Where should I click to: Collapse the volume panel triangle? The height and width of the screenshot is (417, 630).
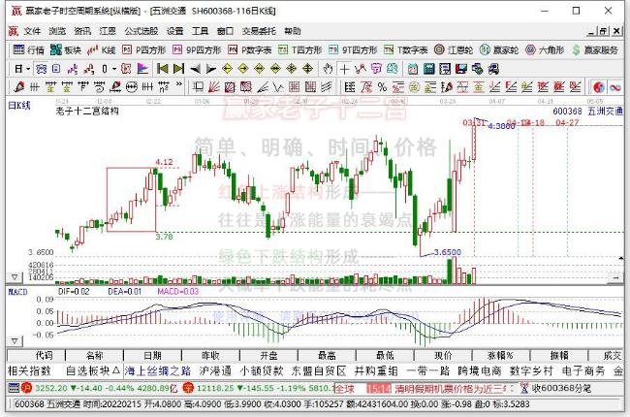[x=15, y=277]
